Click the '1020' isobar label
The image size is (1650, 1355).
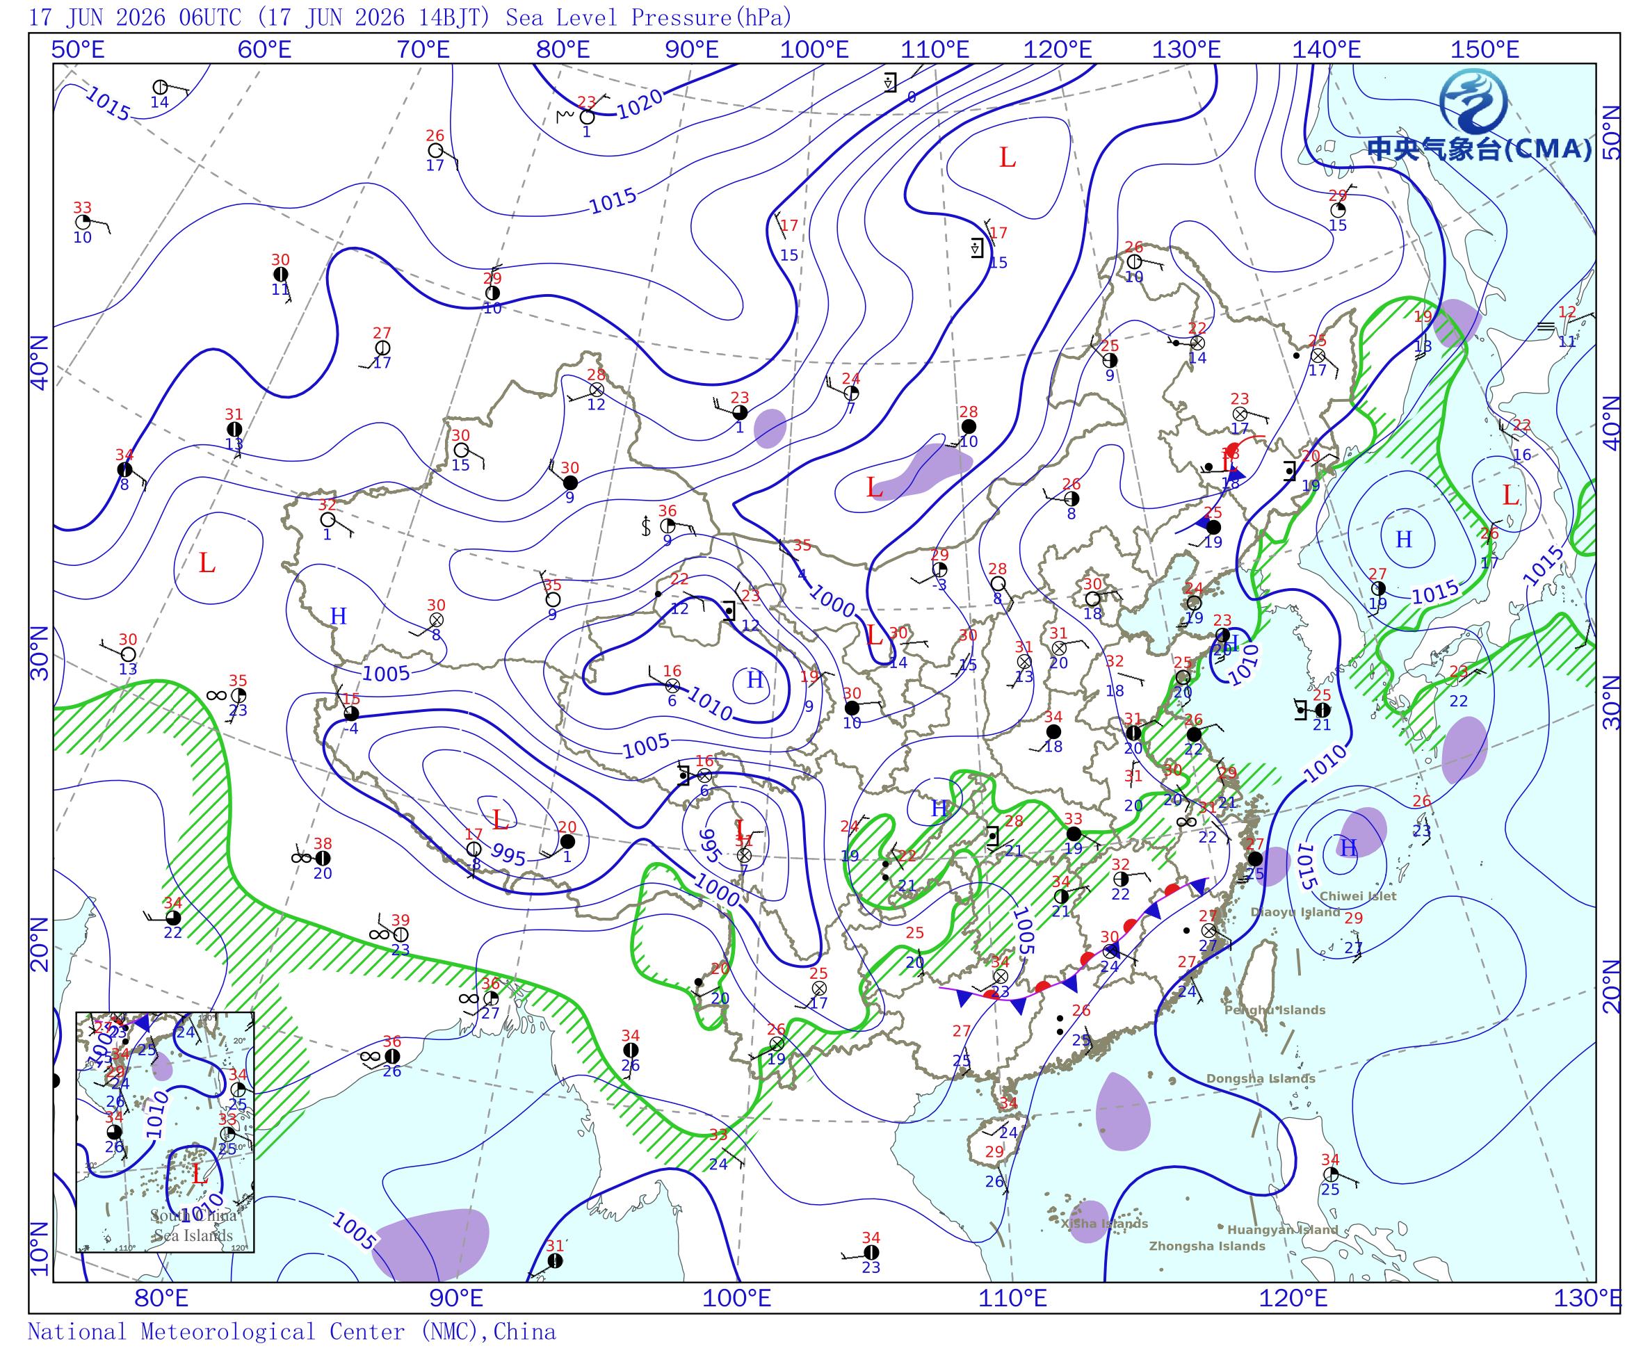(x=639, y=104)
